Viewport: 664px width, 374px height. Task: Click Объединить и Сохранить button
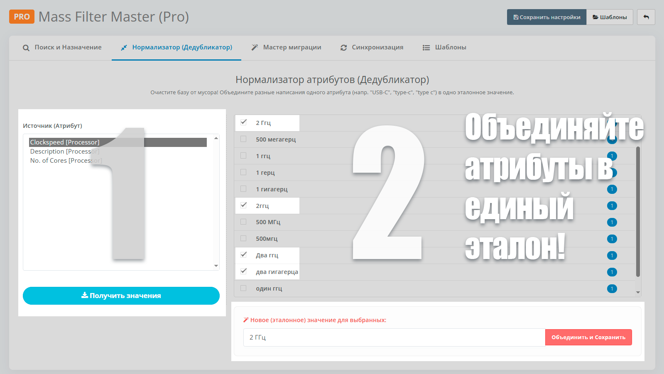coord(588,337)
